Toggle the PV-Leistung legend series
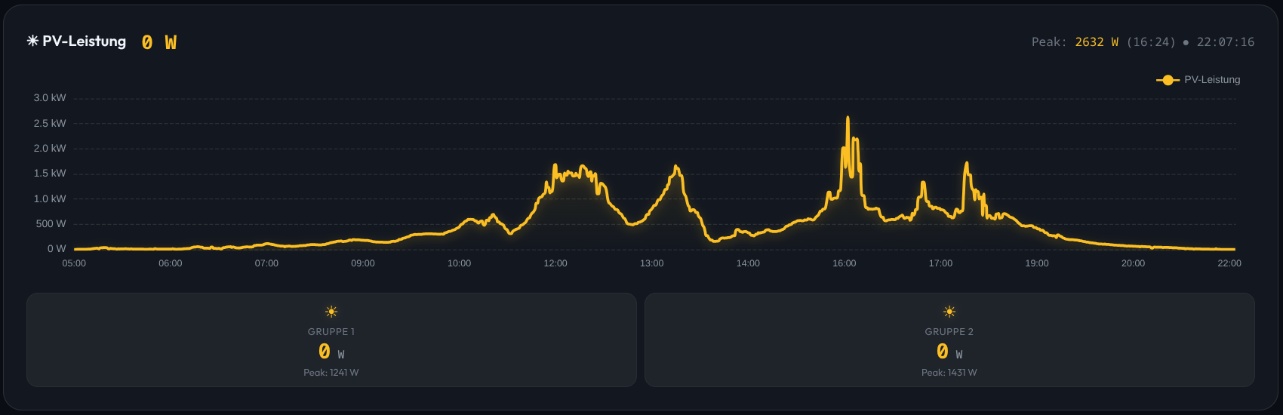 [1198, 79]
